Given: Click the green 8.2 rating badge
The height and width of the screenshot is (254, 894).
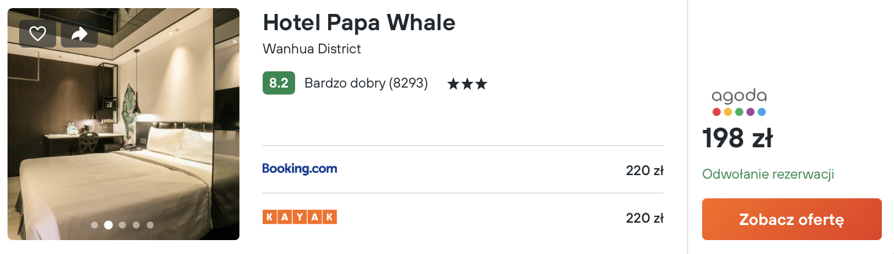Looking at the screenshot, I should coord(279,83).
